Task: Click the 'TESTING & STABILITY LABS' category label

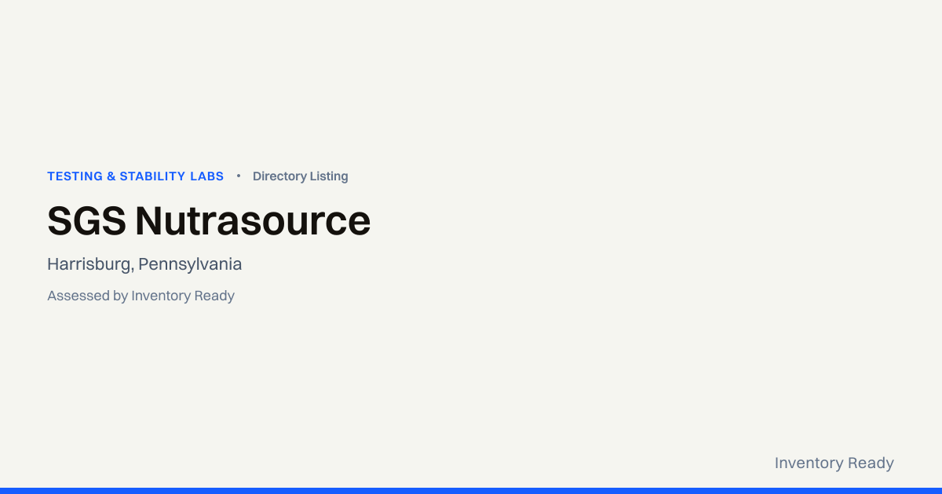Action: click(135, 176)
